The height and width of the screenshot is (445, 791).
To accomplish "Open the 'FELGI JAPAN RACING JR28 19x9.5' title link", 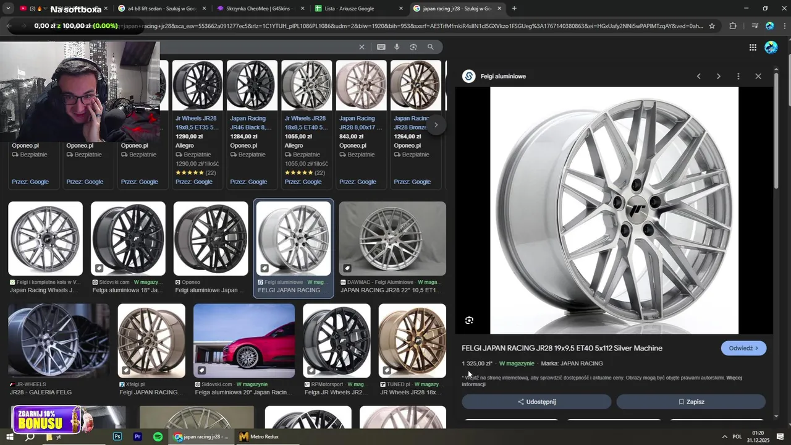I will click(562, 348).
